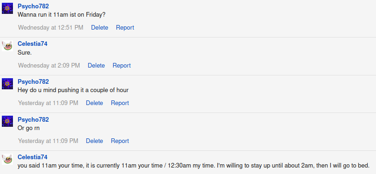This screenshot has width=376, height=174.
Task: Open Psycho782 username above "Hey do u mind"
Action: click(x=33, y=81)
